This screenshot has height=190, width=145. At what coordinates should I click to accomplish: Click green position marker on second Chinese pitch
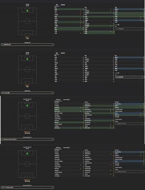[x=27, y=59]
